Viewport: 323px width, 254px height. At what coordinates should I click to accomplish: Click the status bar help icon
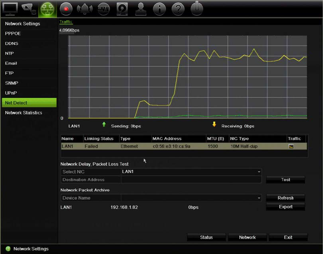[8, 249]
